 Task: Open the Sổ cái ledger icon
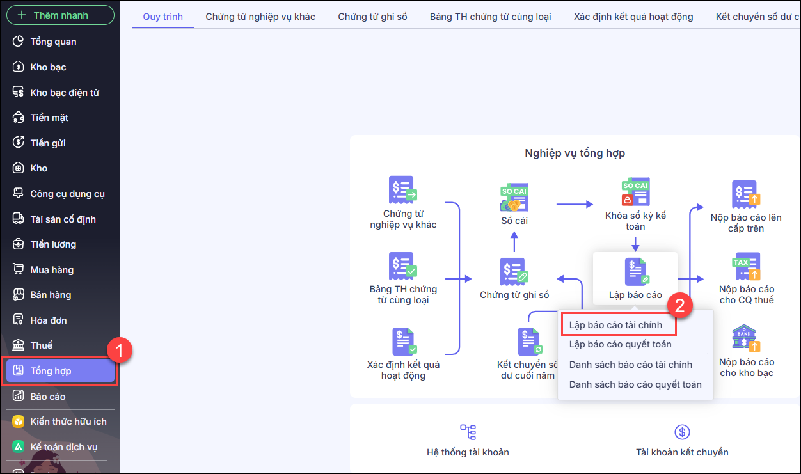(514, 198)
